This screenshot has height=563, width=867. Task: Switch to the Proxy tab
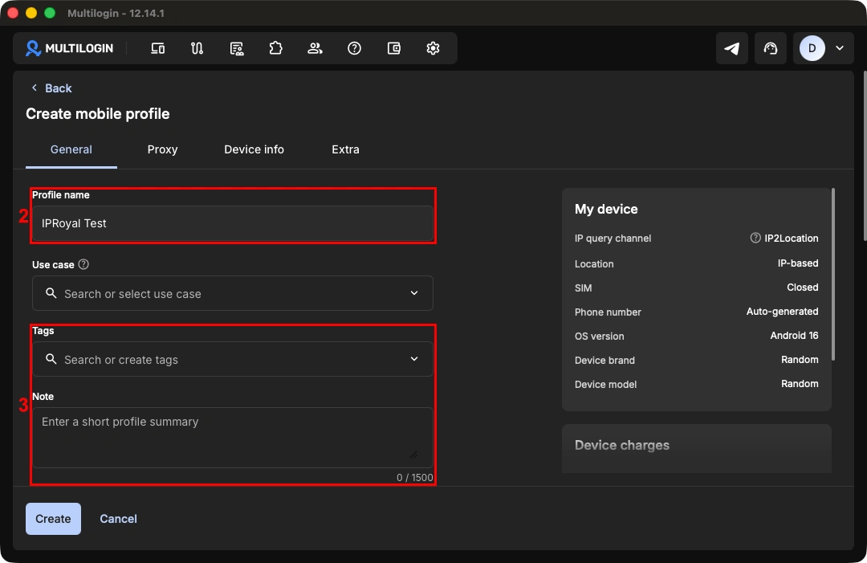pos(162,150)
